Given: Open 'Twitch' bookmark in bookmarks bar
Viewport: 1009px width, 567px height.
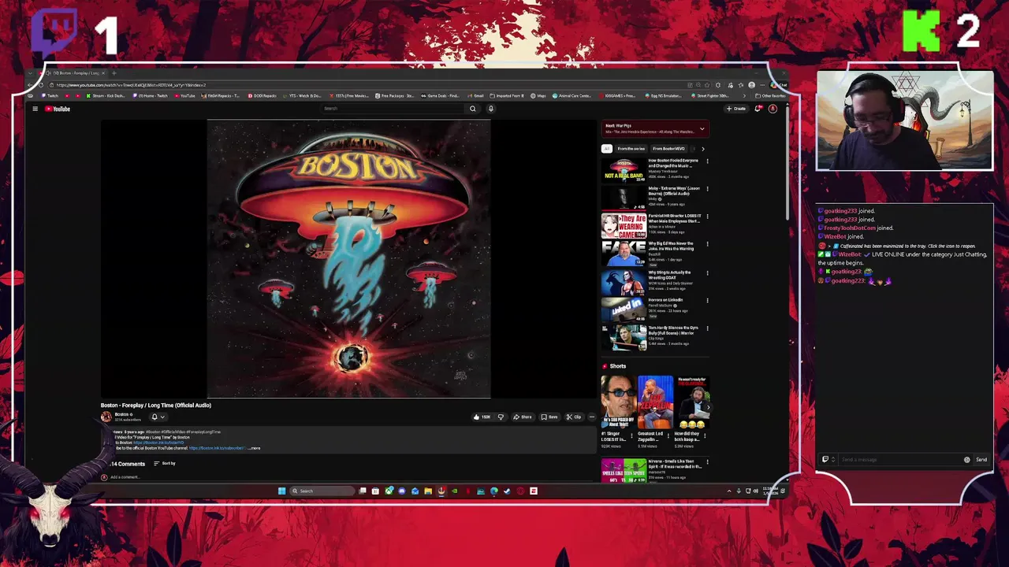Looking at the screenshot, I should [x=49, y=96].
